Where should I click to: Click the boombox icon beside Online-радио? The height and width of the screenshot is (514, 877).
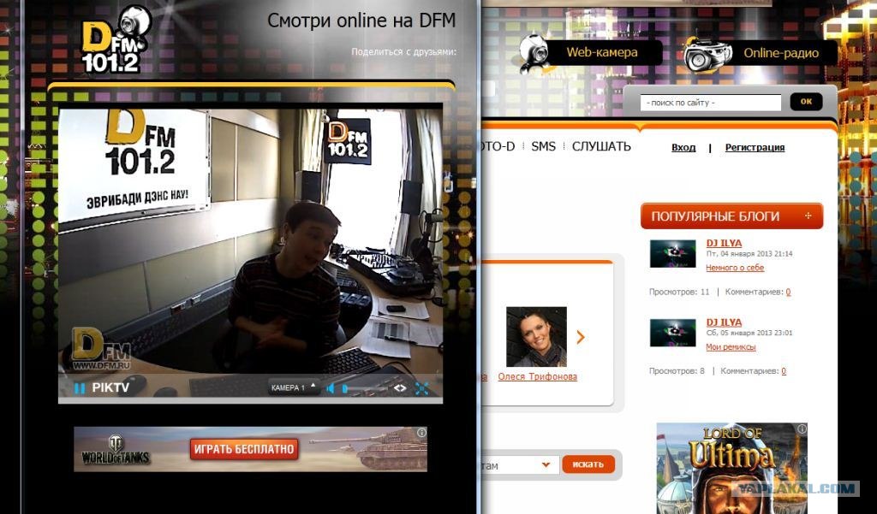point(707,55)
